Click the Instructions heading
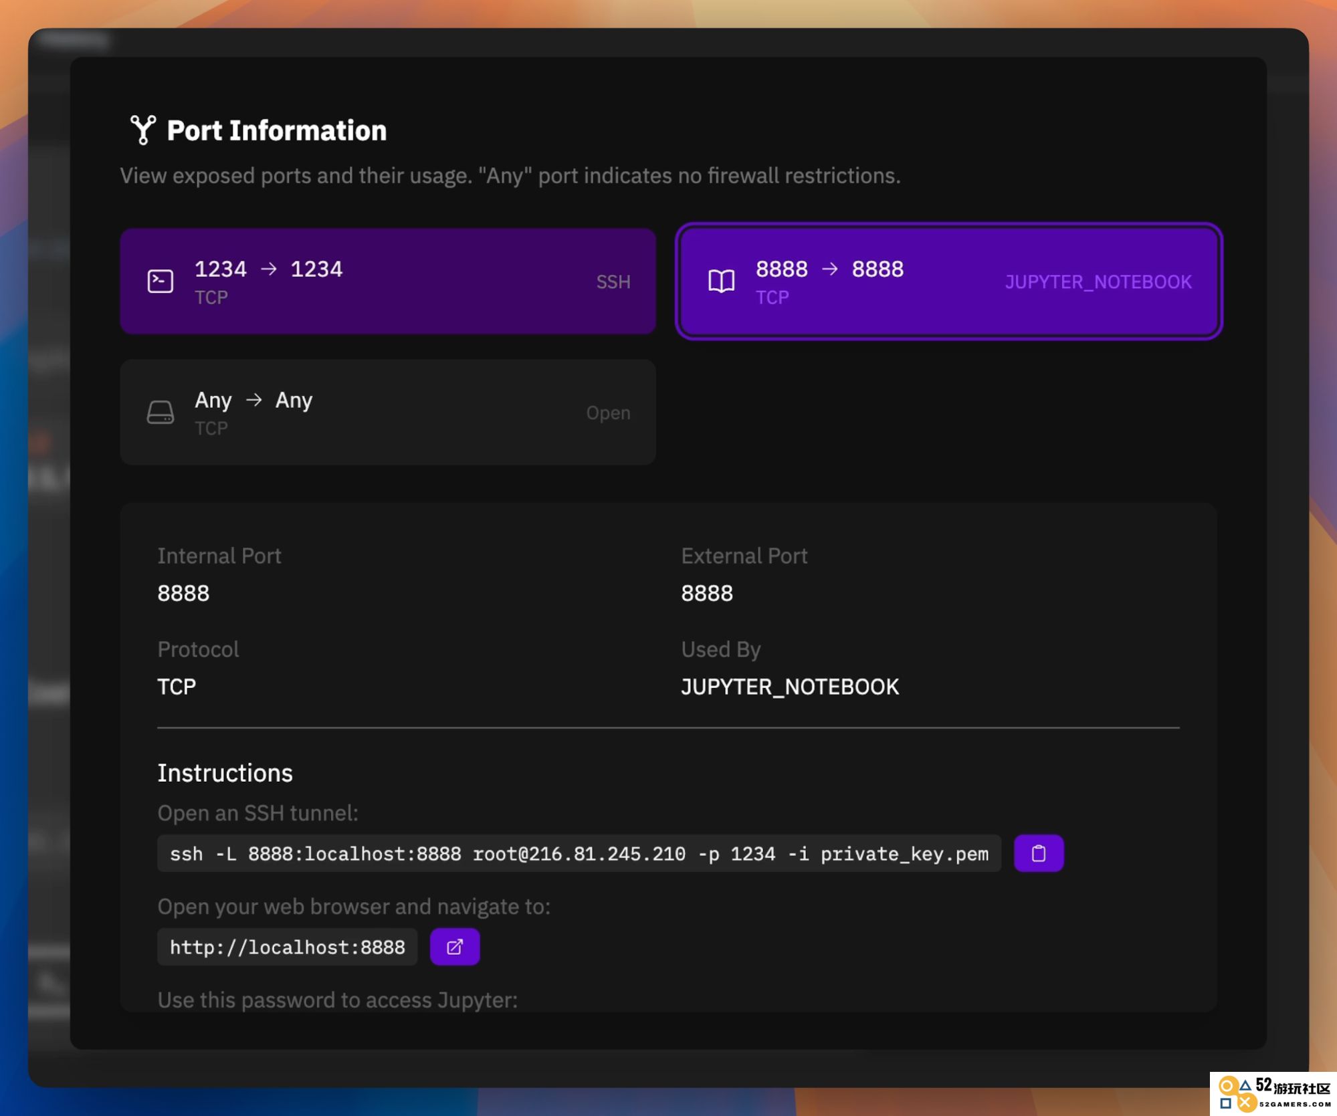 pyautogui.click(x=225, y=773)
